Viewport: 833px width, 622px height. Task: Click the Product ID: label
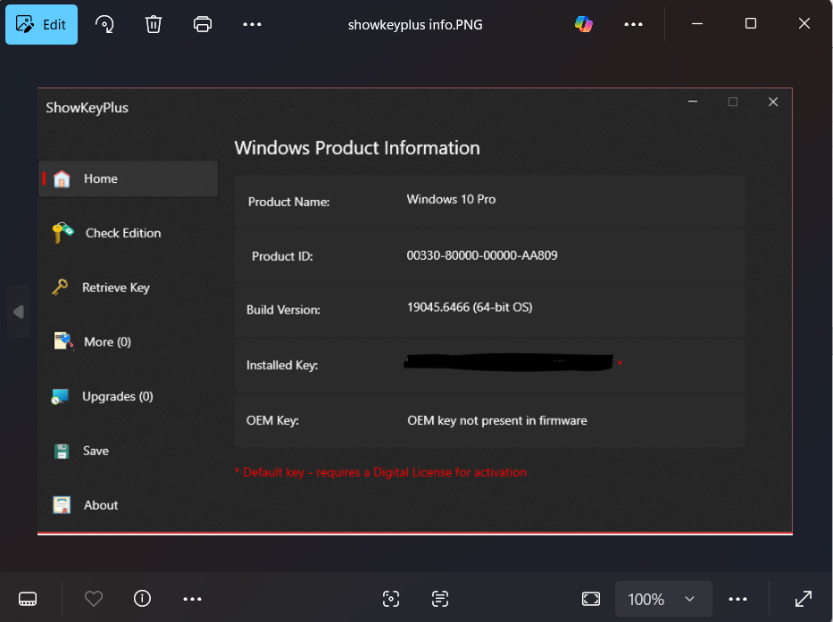[x=282, y=256]
